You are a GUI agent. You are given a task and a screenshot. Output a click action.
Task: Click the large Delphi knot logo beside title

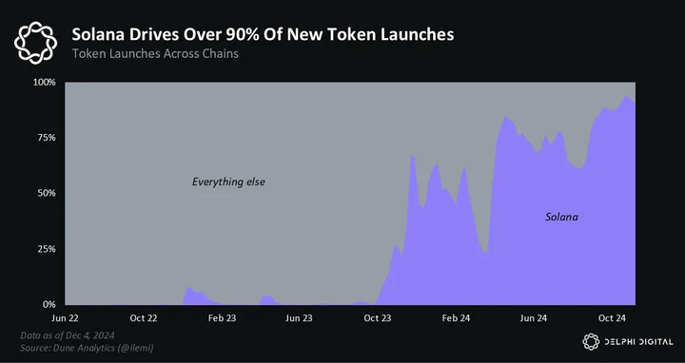point(36,43)
